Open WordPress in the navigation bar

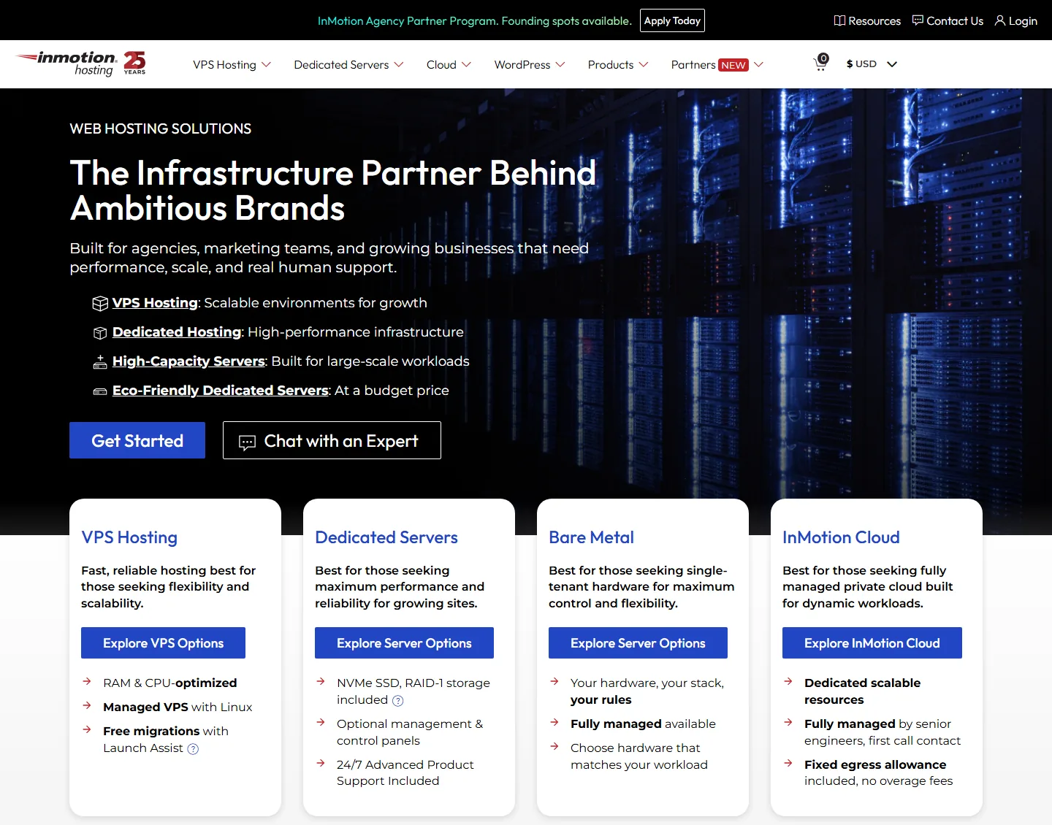tap(522, 64)
